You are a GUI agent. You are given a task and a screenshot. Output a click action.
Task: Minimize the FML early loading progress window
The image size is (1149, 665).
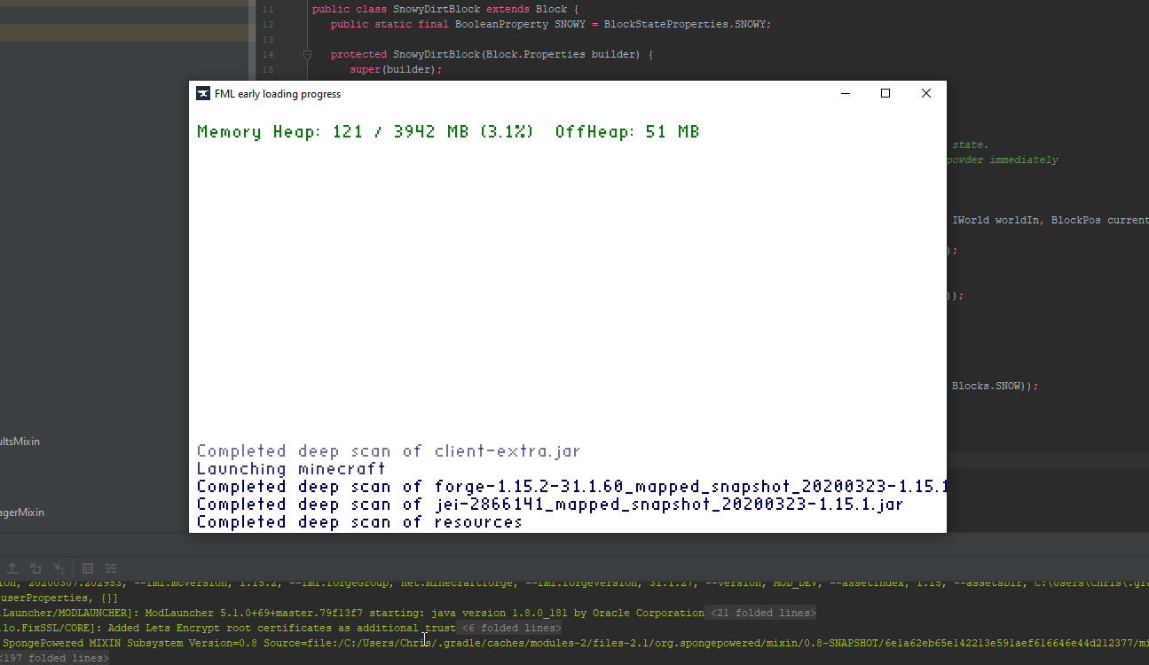pyautogui.click(x=845, y=93)
